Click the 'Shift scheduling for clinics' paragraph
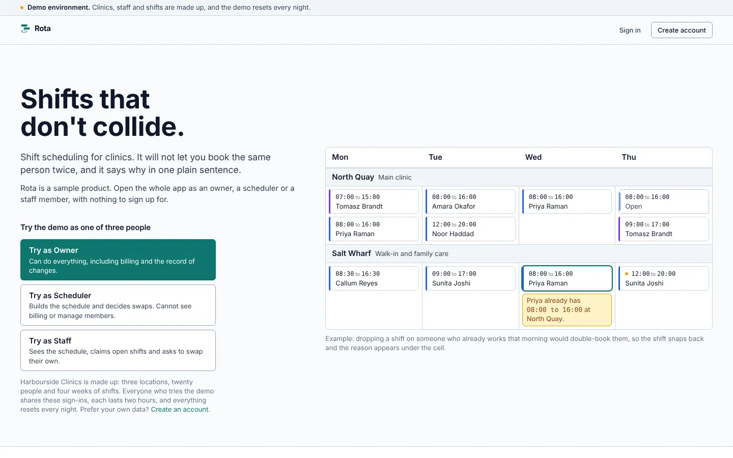Screen dimensions: 733x458 point(146,163)
